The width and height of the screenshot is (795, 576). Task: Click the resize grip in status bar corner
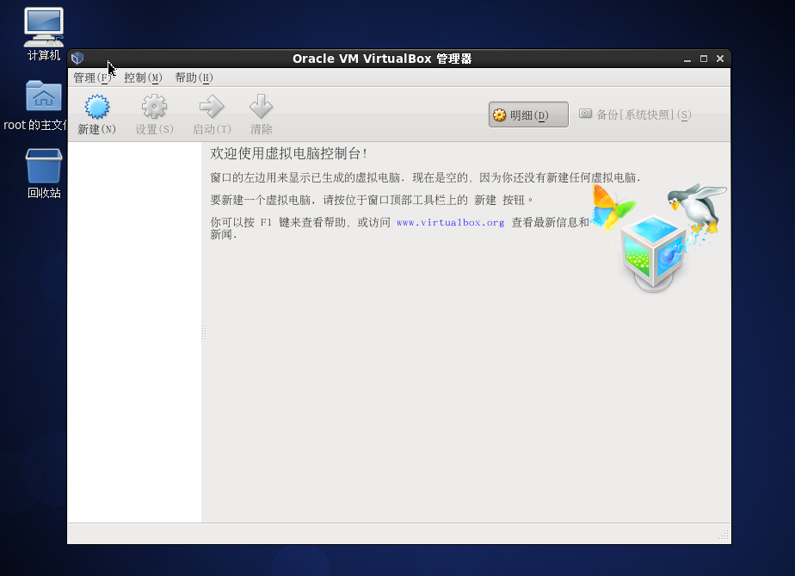click(724, 535)
